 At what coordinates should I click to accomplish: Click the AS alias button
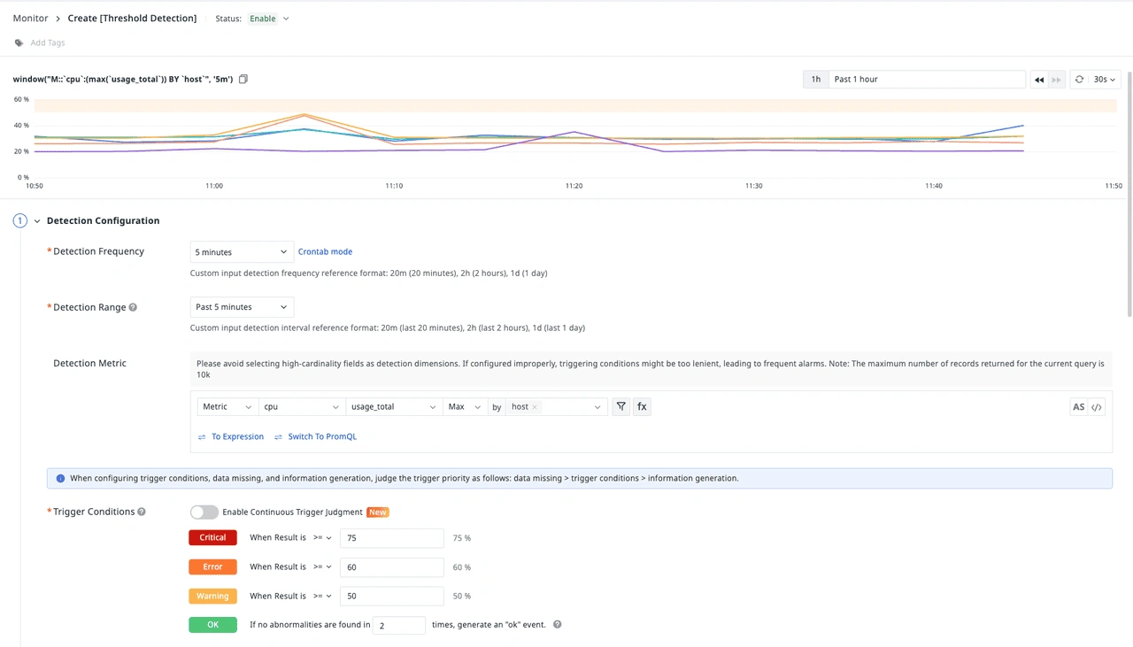point(1078,407)
